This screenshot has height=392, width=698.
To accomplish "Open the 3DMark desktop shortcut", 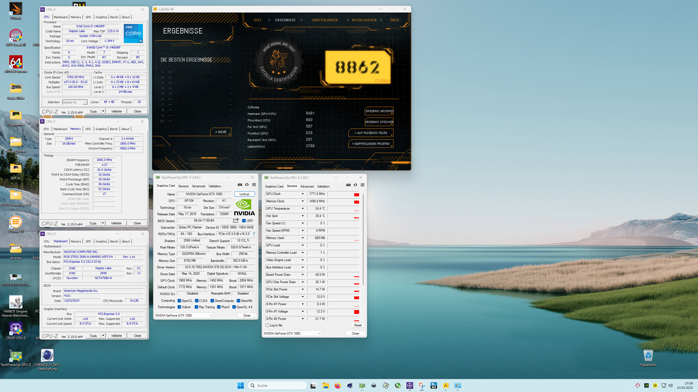I will (x=16, y=11).
